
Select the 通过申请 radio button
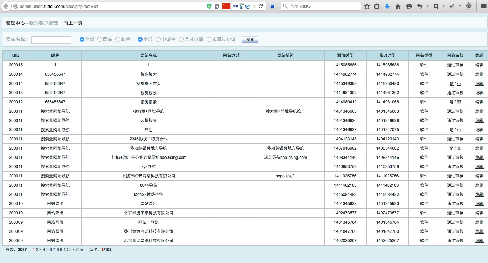pos(181,39)
